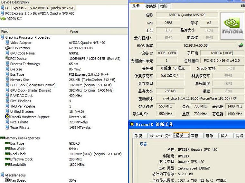Click the BIOS save chip icon in GPU-Z

coord(241,45)
